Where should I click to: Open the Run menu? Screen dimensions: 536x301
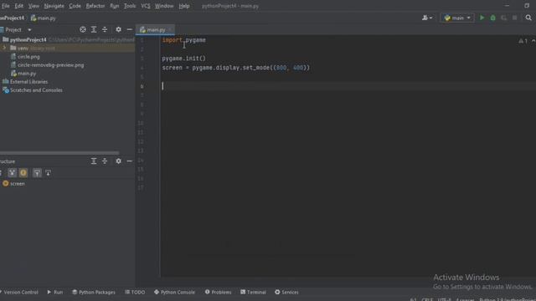(115, 6)
